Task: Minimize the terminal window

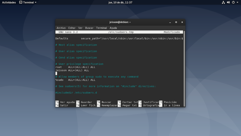Action: click(170, 22)
